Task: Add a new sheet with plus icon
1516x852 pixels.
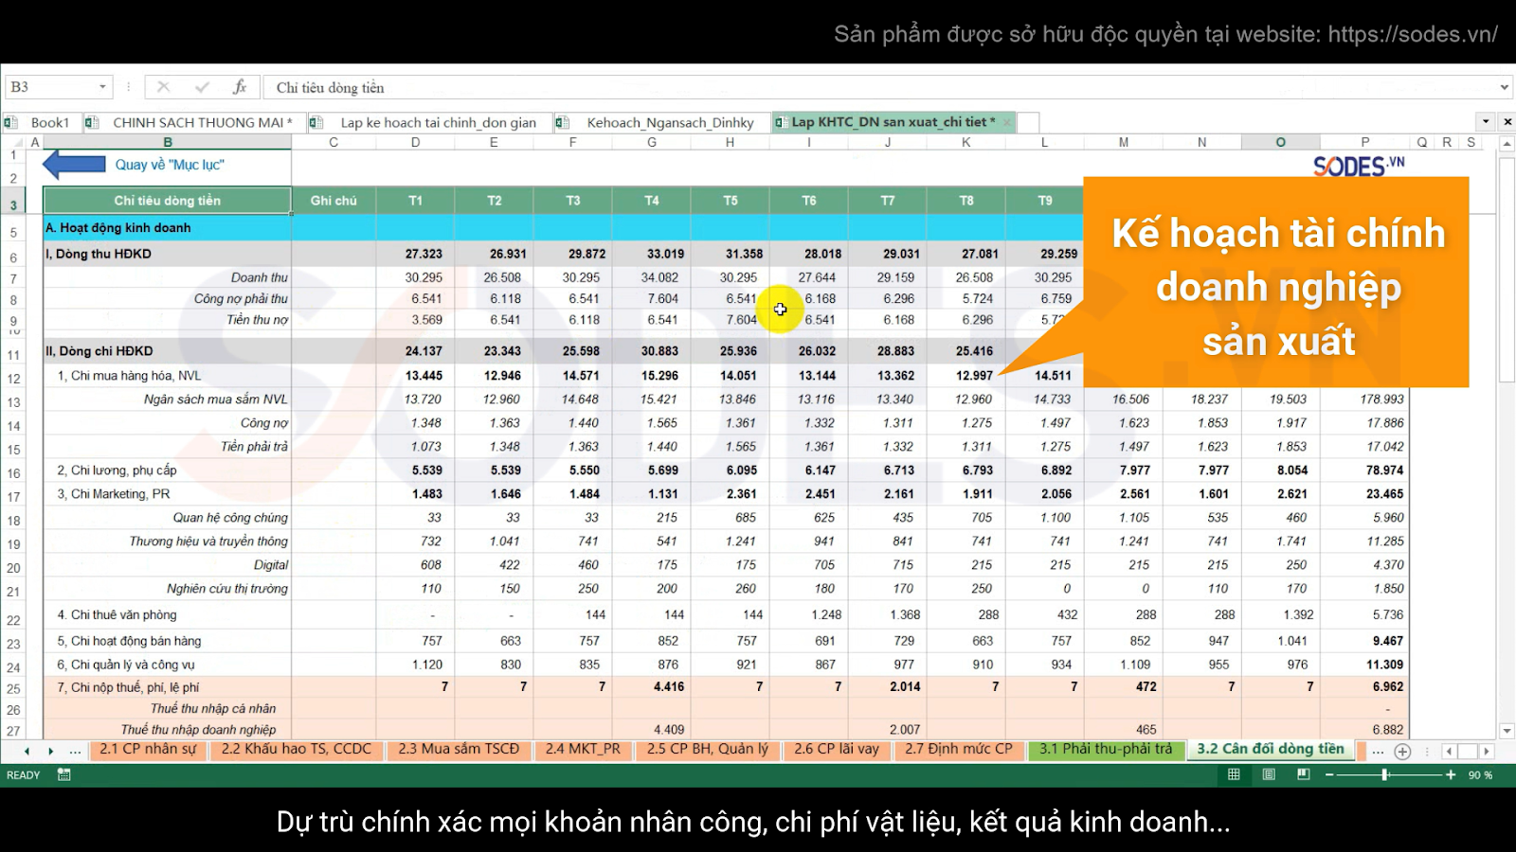Action: (x=1403, y=751)
